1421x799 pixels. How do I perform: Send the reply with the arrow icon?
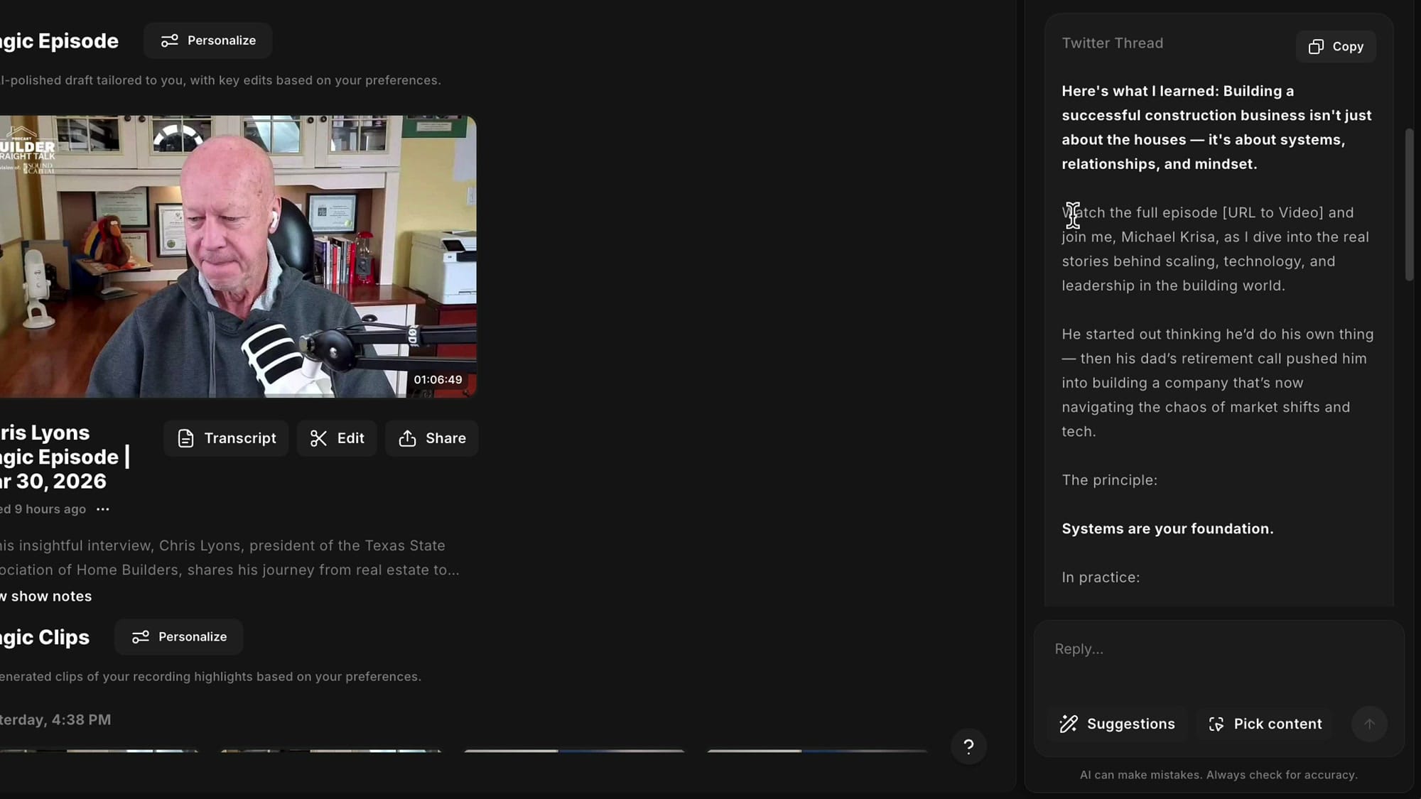coord(1369,724)
